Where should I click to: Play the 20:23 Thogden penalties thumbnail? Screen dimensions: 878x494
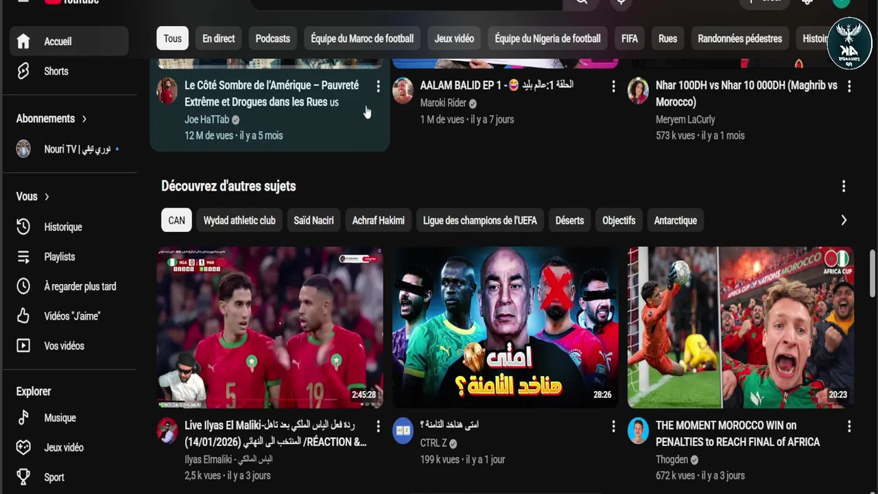point(741,327)
